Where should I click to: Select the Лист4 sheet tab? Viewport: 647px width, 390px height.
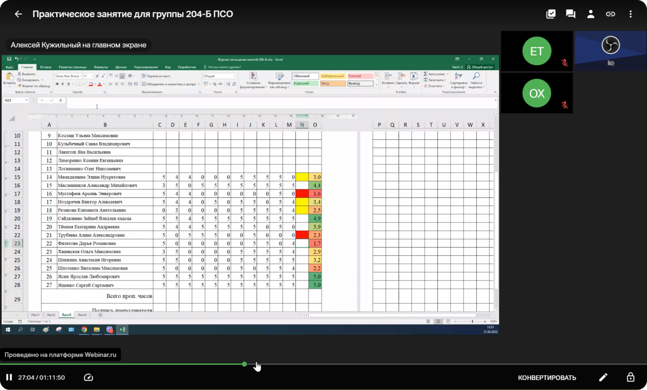coord(82,315)
